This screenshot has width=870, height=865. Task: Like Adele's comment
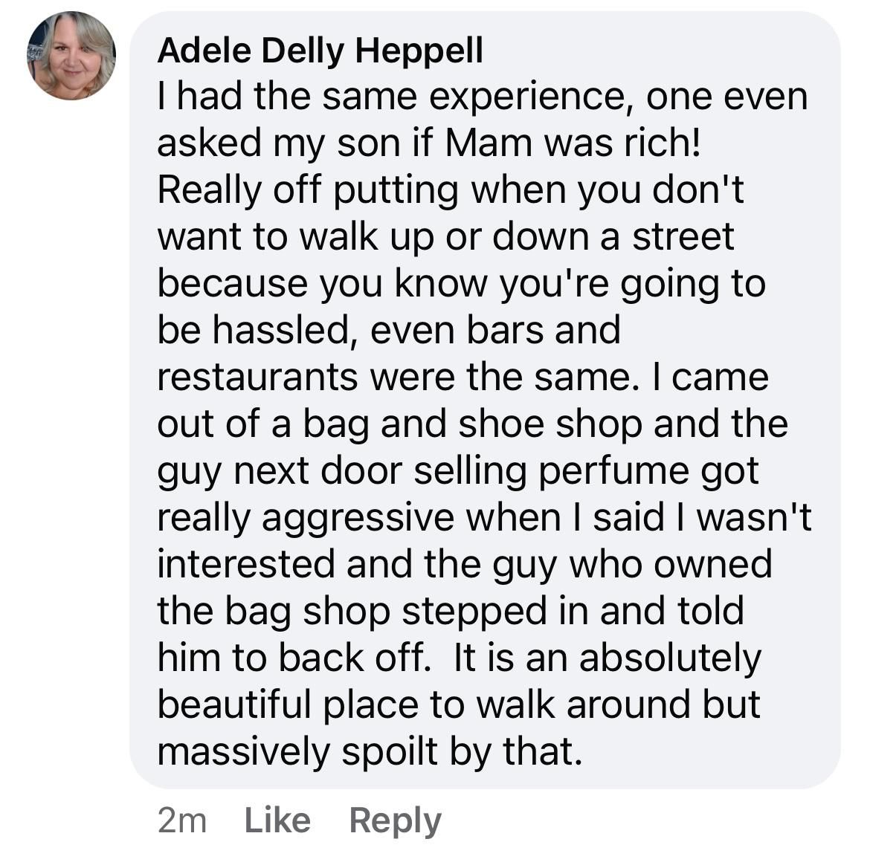click(x=277, y=820)
